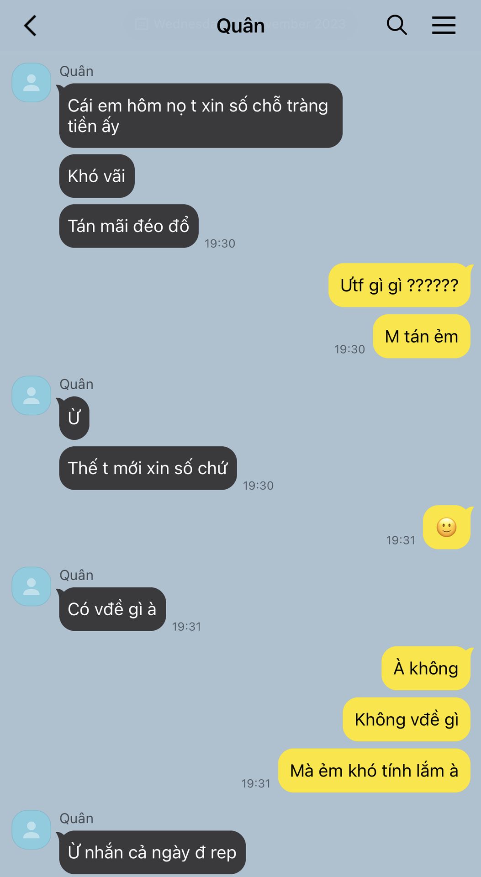This screenshot has height=877, width=481.
Task: Tap the back arrow icon
Action: (x=30, y=26)
